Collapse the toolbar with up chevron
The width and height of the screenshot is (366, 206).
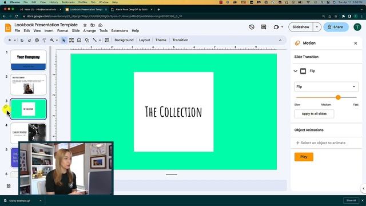point(280,40)
